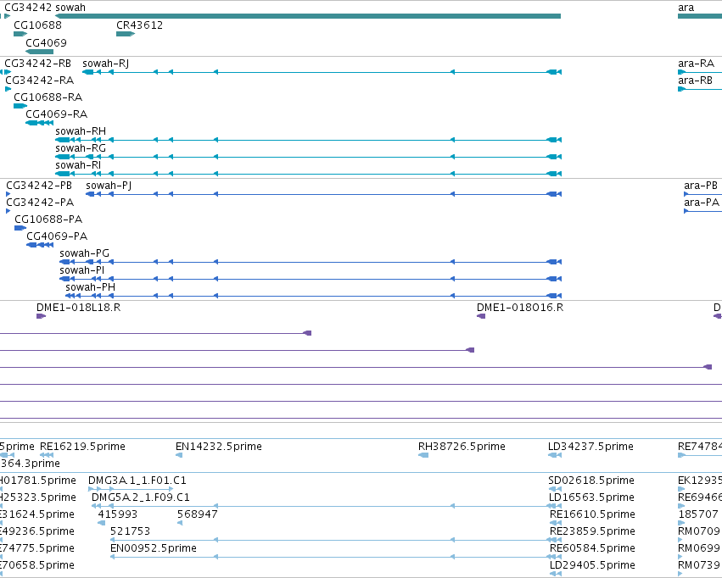Open cDNA RH38726.5prime
The height and width of the screenshot is (578, 722).
tap(423, 455)
